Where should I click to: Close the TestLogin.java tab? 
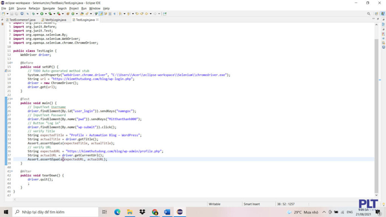[x=97, y=20]
